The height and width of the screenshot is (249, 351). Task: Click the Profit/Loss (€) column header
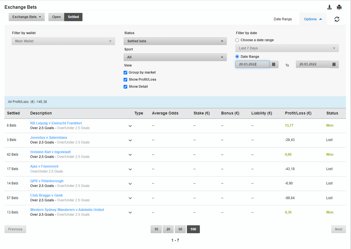(298, 113)
